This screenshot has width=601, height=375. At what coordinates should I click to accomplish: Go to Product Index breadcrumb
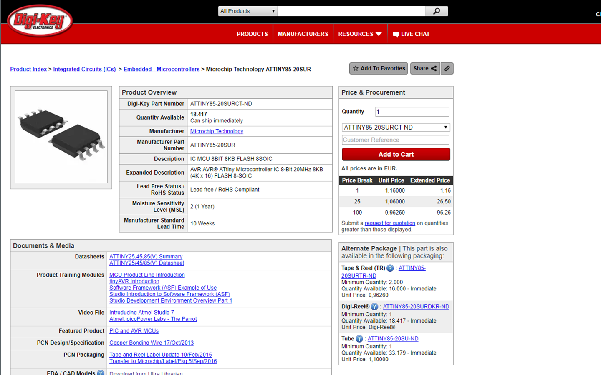coord(28,69)
